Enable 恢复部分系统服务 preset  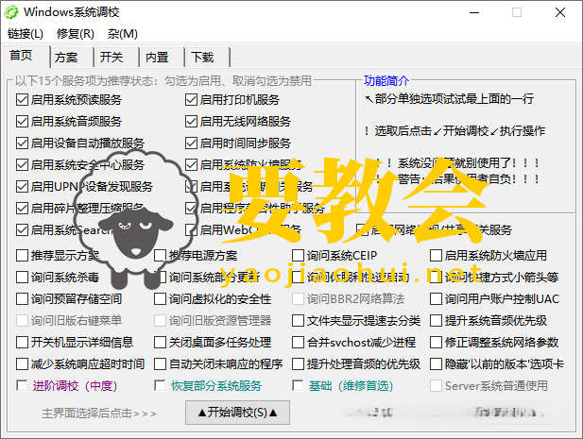tap(161, 386)
